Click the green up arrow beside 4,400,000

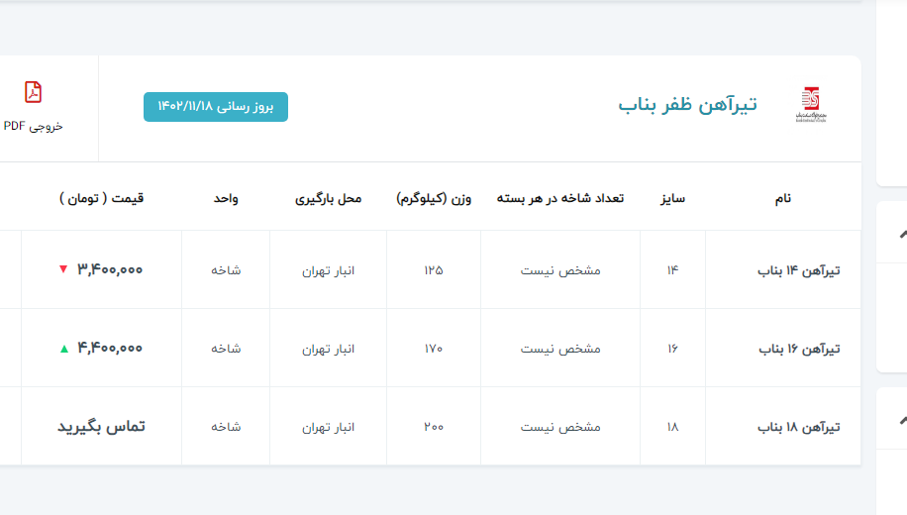[x=64, y=349]
